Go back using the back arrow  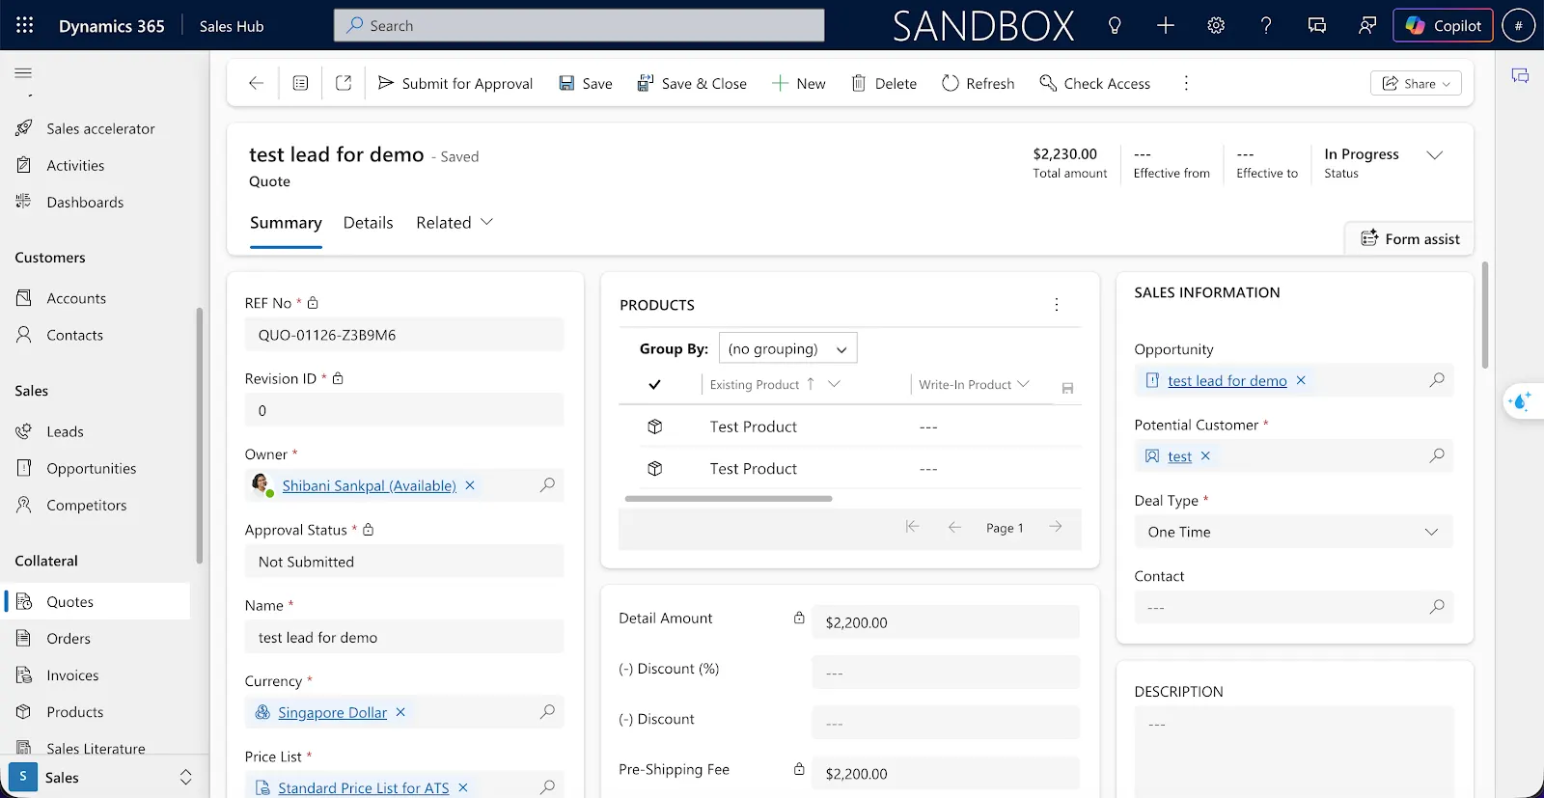256,84
